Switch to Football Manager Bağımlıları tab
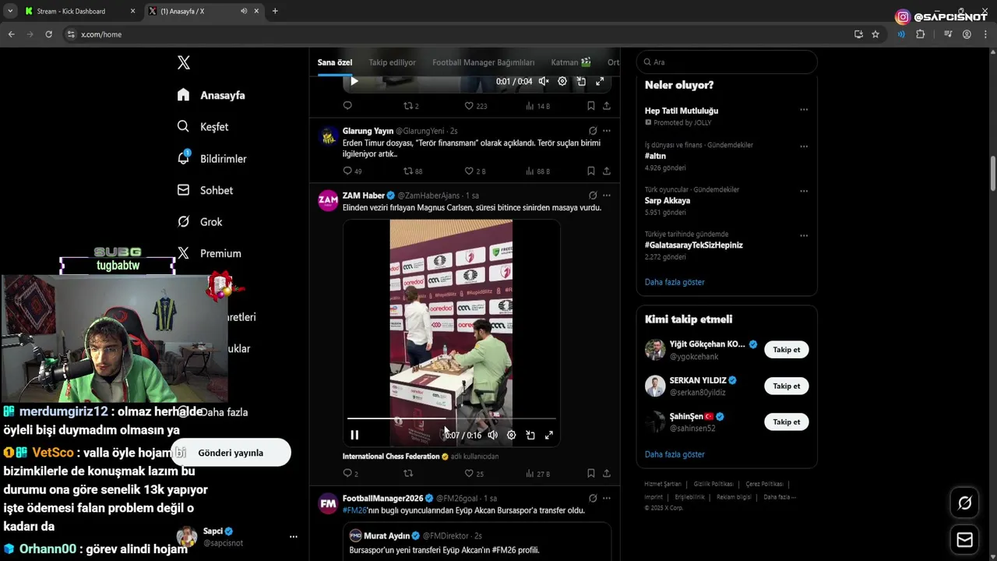The image size is (997, 561). point(483,62)
